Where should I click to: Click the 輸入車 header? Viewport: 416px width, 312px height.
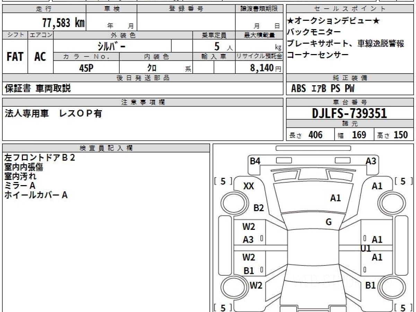[214, 57]
